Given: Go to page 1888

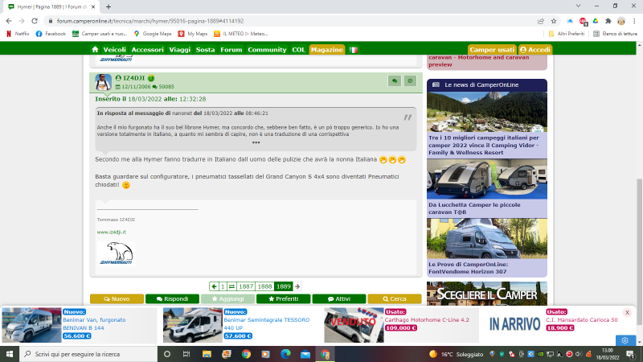Looking at the screenshot, I should pos(264,286).
